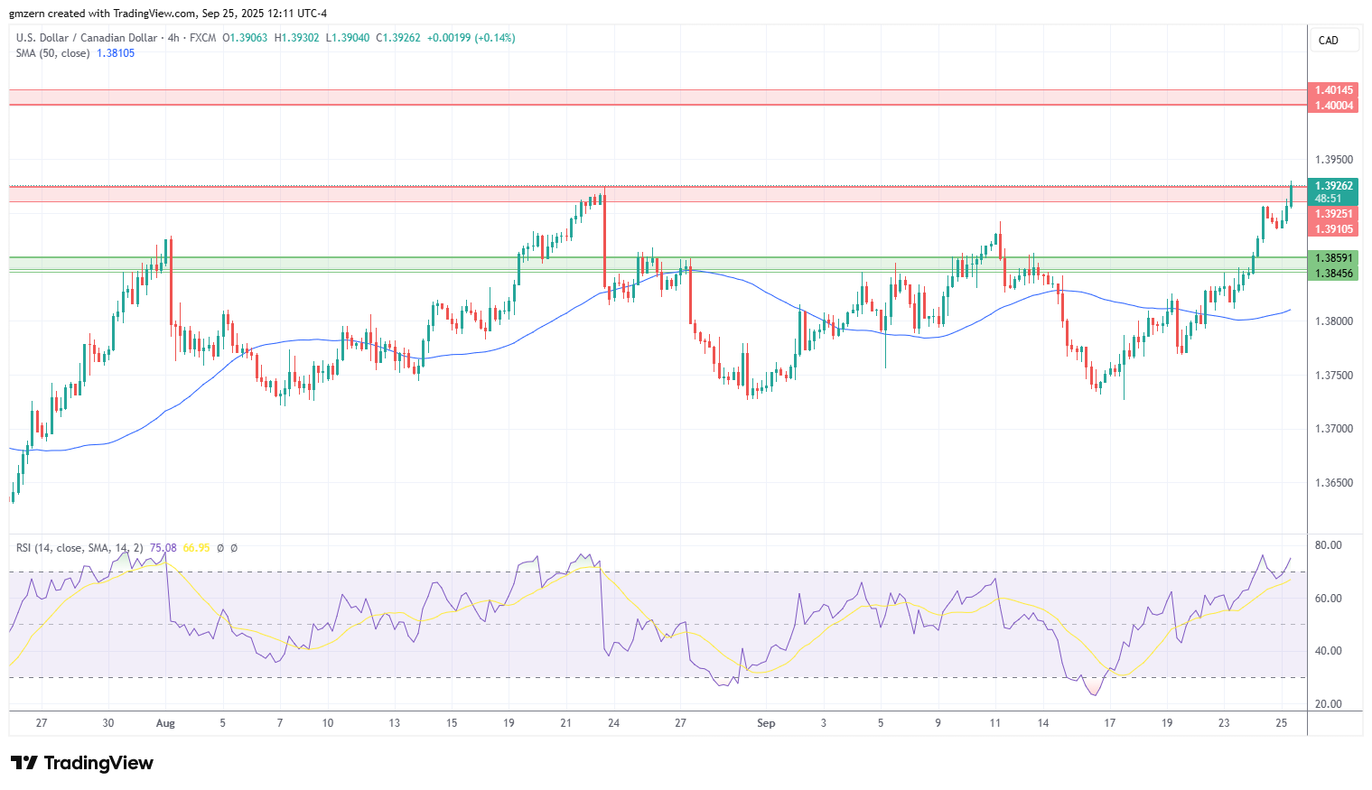1372x790 pixels.
Task: Click the green support price label 1.38591
Action: 1334,257
